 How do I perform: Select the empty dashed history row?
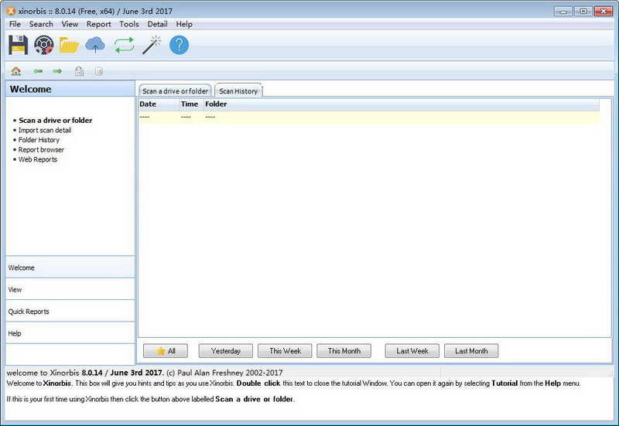coord(369,118)
